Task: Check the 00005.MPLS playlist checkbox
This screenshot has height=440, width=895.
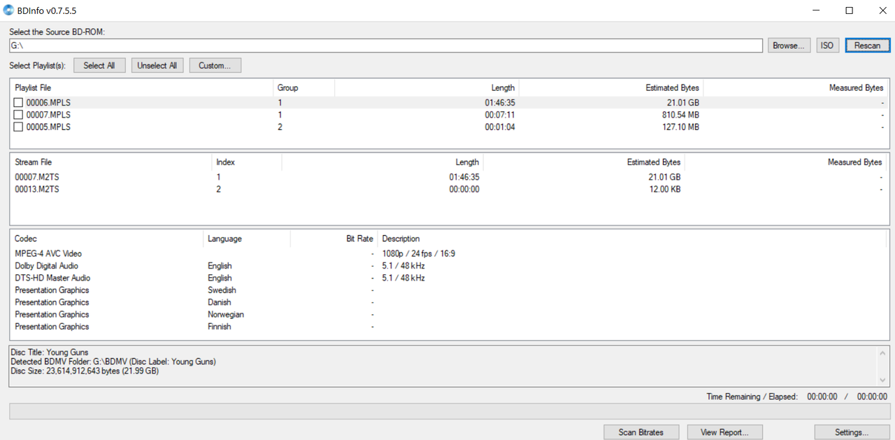Action: (18, 127)
